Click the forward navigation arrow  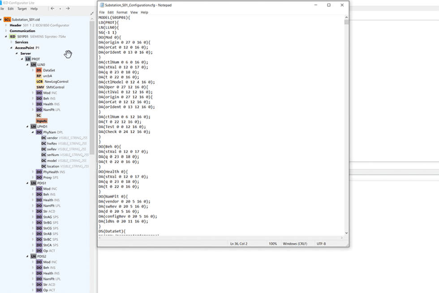point(68,9)
